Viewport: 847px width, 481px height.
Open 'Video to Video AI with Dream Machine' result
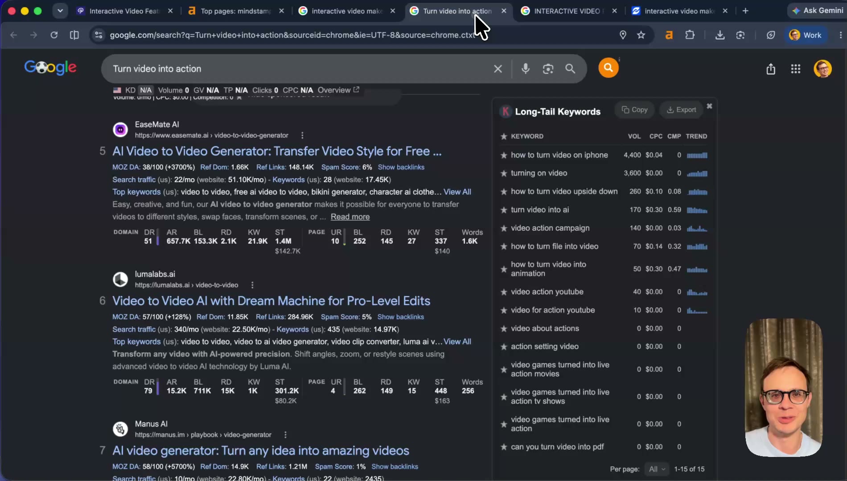coord(271,301)
